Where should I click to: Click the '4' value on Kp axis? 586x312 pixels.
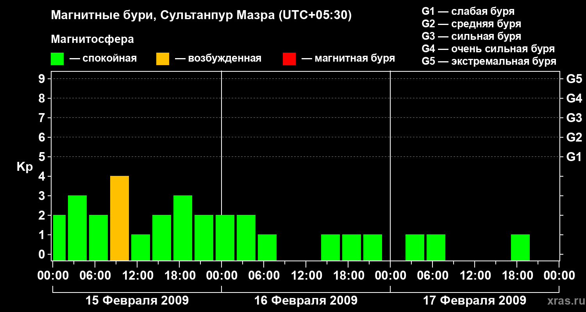coord(43,176)
